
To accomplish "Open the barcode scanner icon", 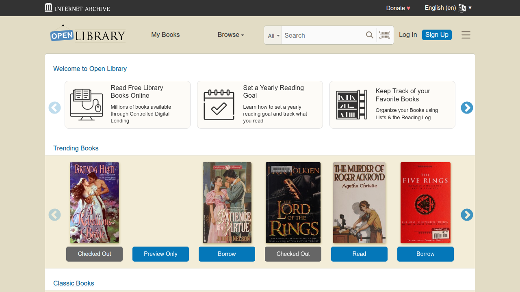I will (385, 35).
